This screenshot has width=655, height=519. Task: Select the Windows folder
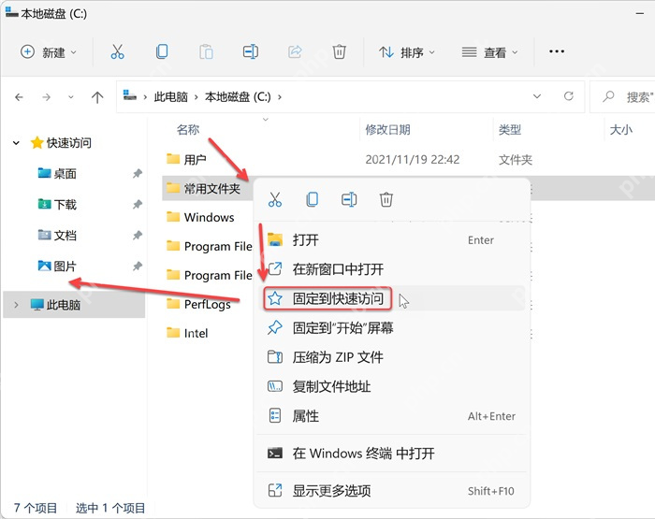tap(200, 217)
